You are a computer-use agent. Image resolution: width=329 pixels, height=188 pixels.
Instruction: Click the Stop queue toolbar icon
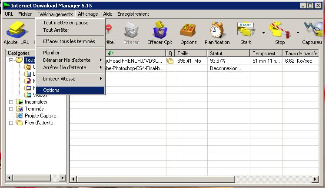click(x=279, y=30)
